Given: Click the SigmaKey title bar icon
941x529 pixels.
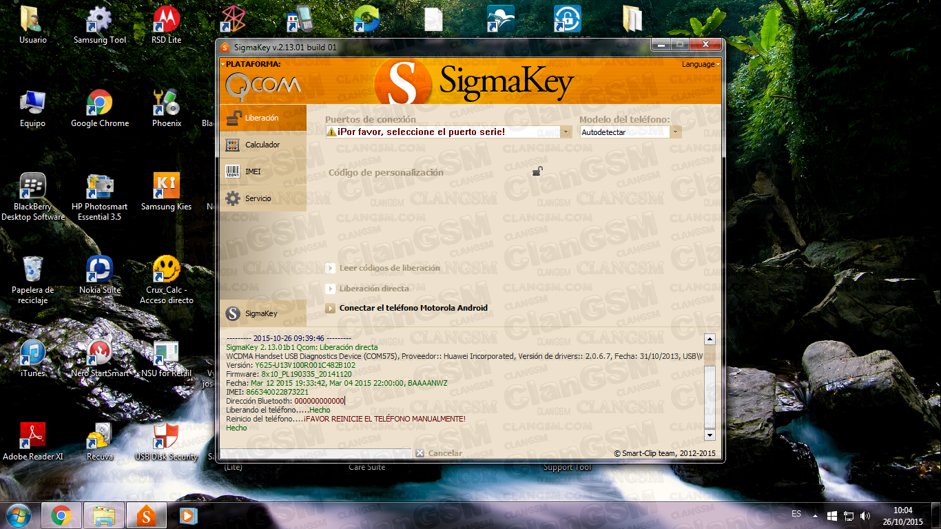Looking at the screenshot, I should [x=225, y=48].
